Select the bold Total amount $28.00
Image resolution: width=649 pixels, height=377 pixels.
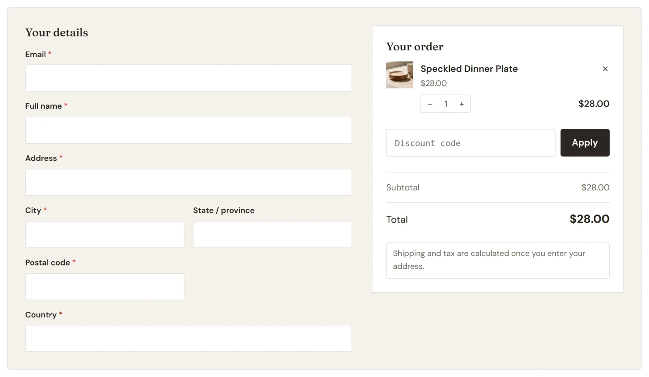pyautogui.click(x=589, y=219)
